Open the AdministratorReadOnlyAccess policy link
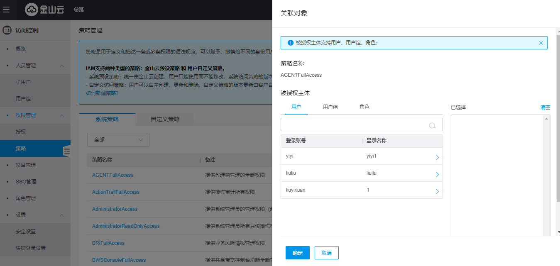560x266 pixels. [126, 226]
